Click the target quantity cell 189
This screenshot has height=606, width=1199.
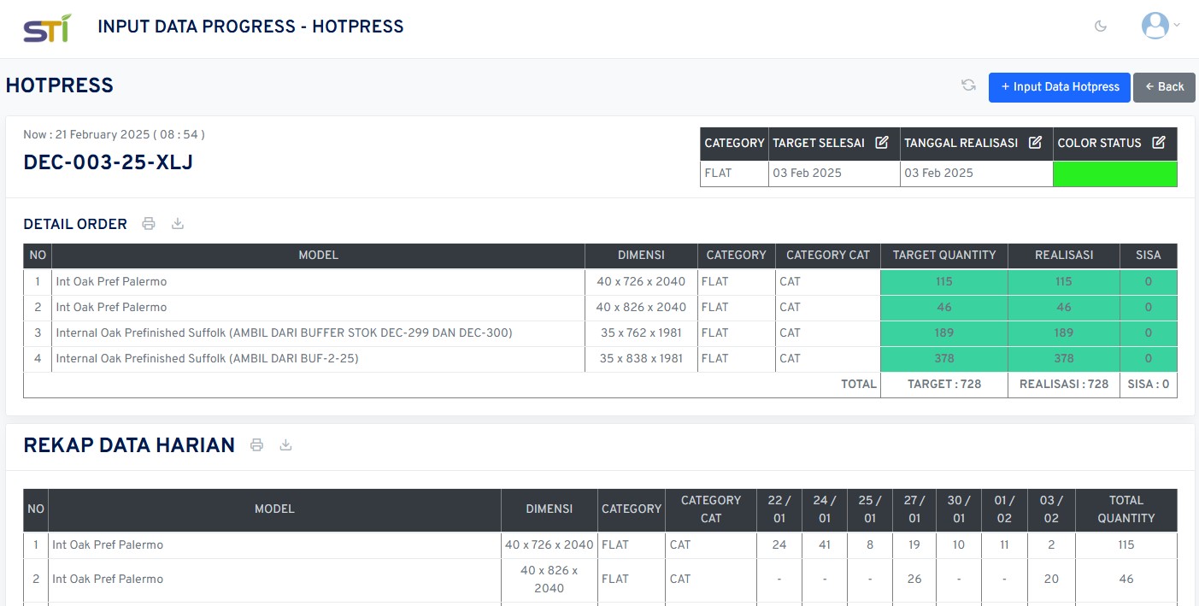(x=944, y=333)
